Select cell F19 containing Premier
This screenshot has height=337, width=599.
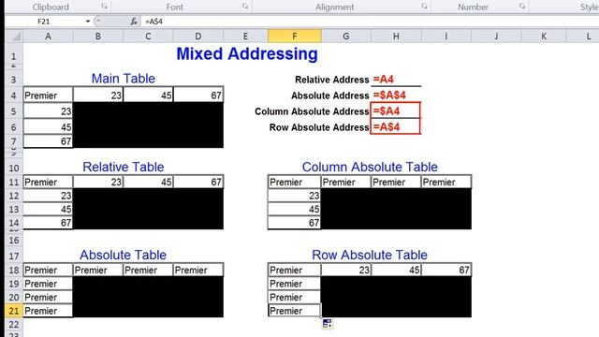coord(295,284)
